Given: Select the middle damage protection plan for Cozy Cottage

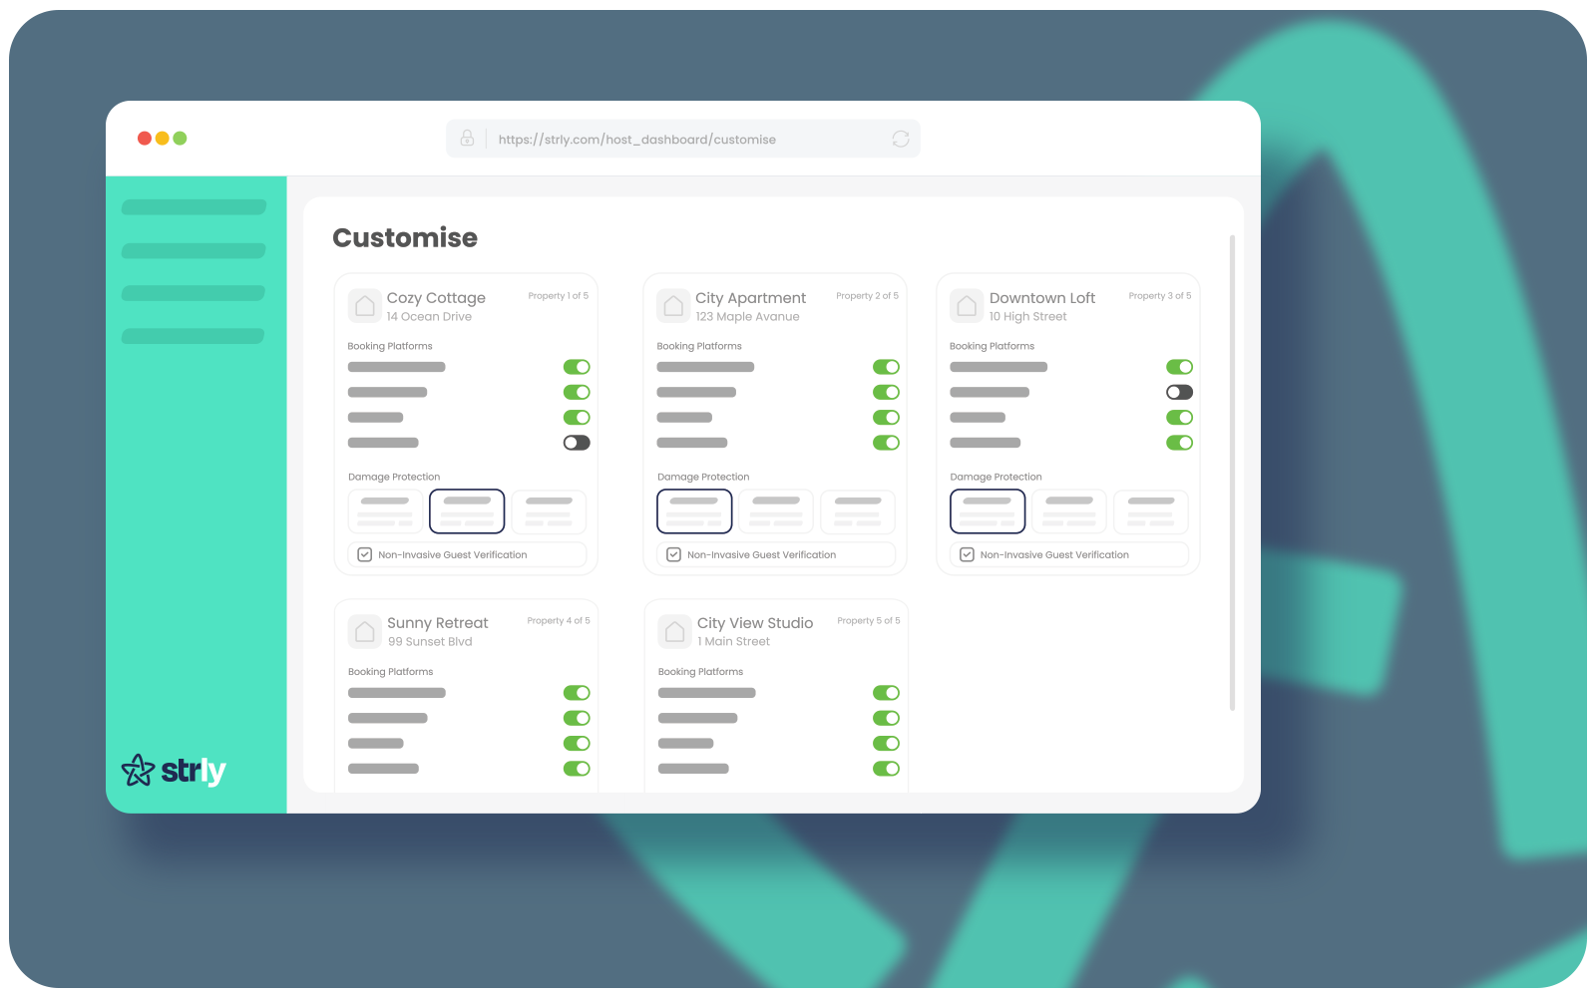Looking at the screenshot, I should point(466,510).
